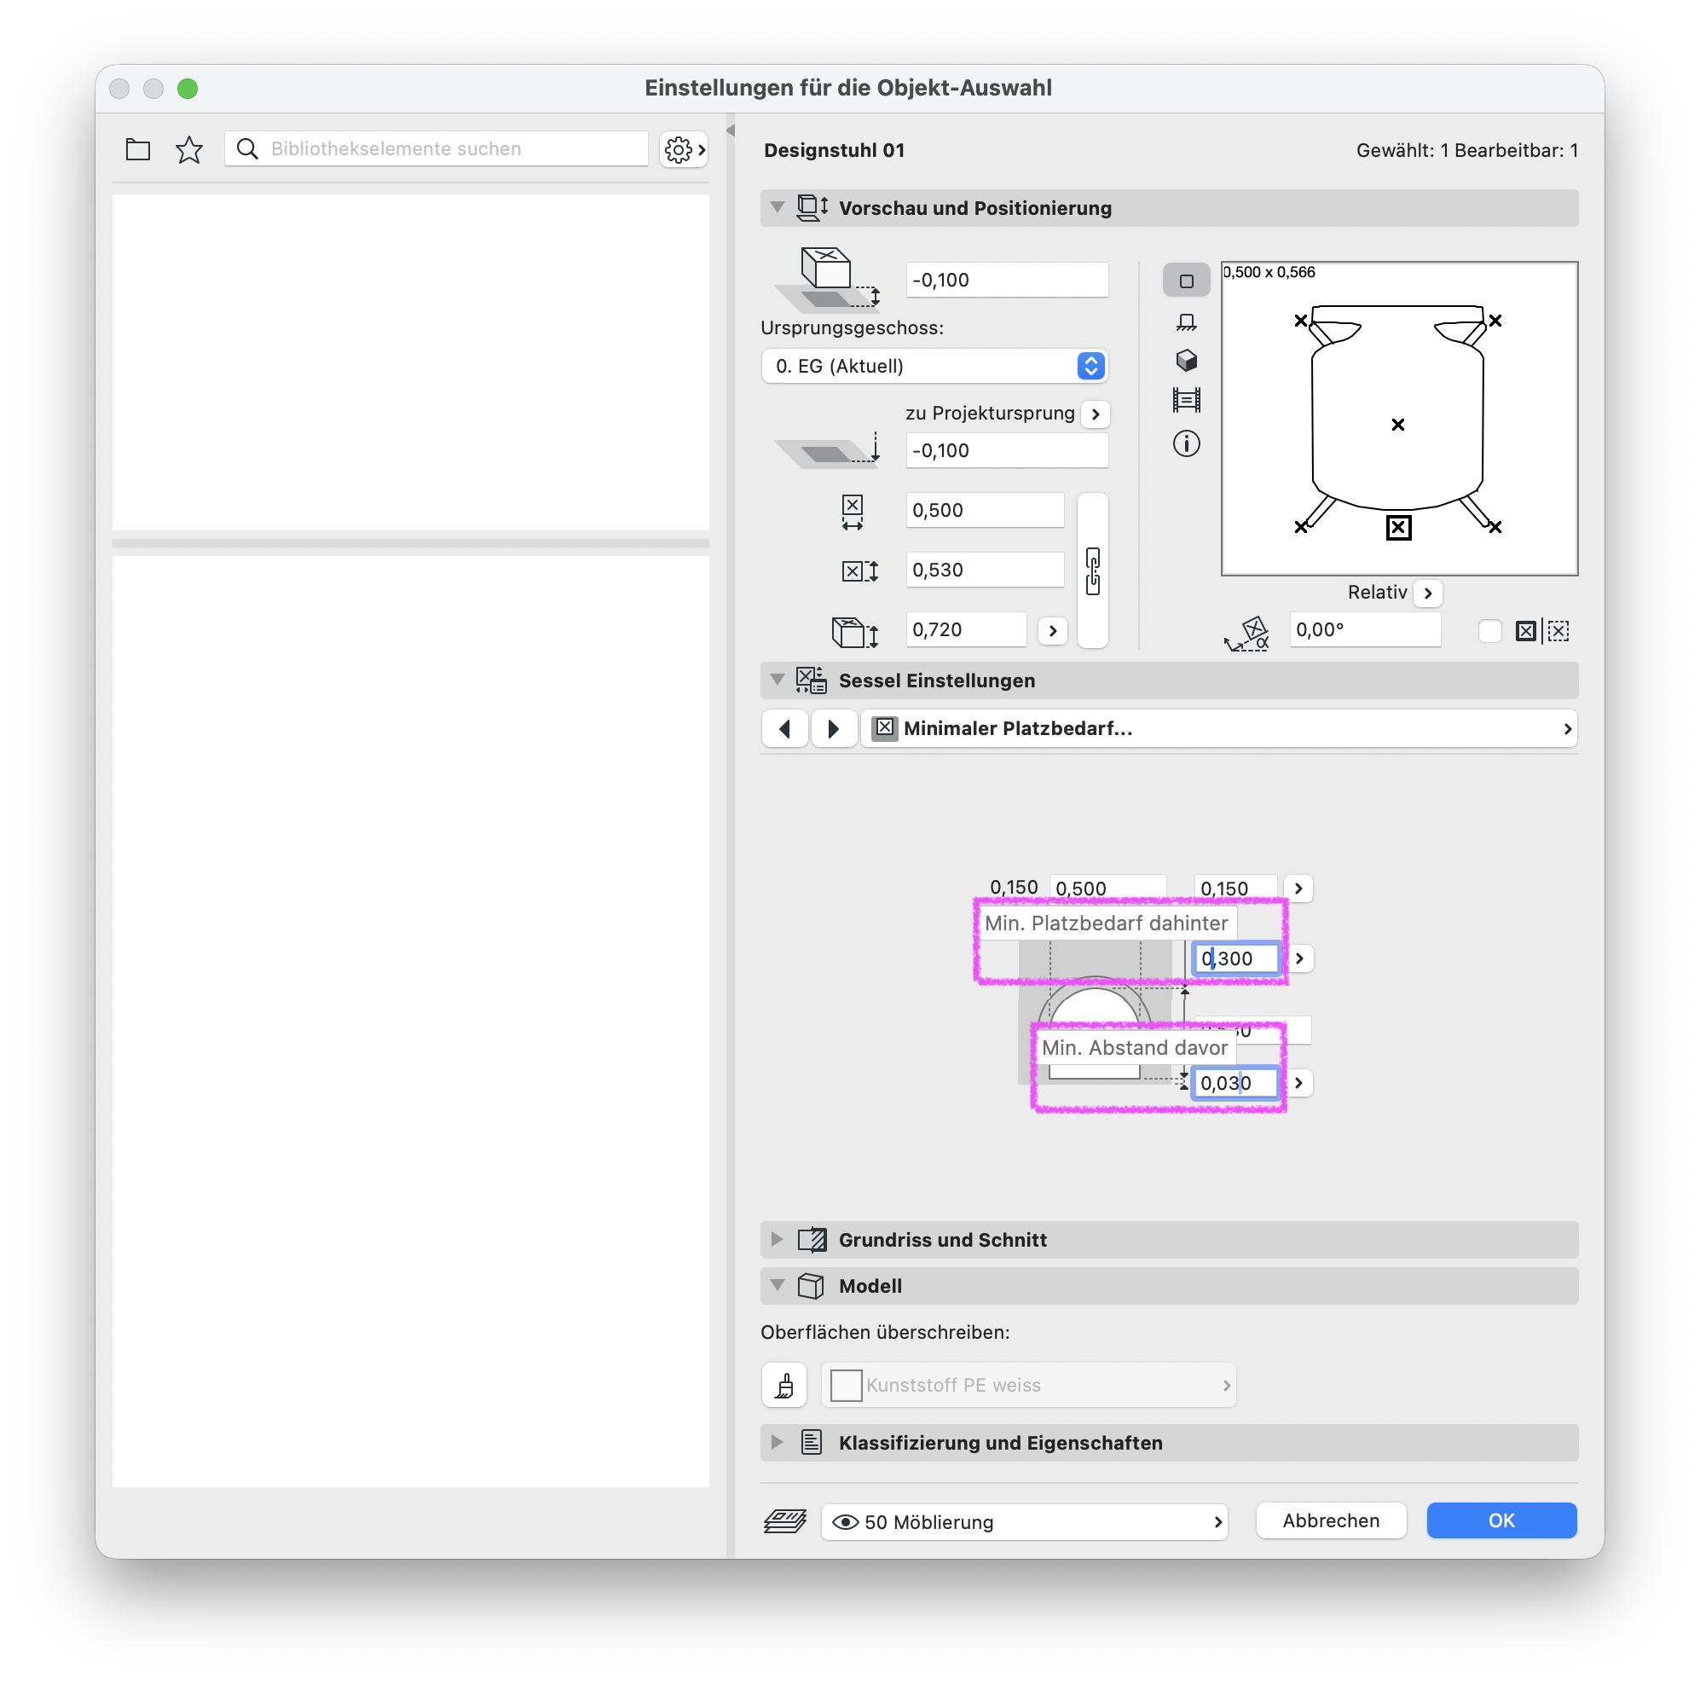Click the rotation angle field 0,00°
The height and width of the screenshot is (1685, 1700).
tap(1365, 630)
